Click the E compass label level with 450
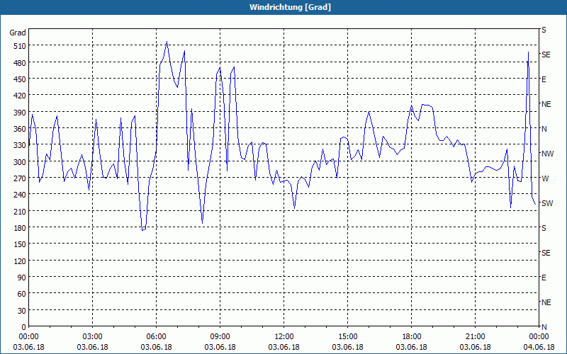Viewport: 567px width, 354px height. coord(544,79)
